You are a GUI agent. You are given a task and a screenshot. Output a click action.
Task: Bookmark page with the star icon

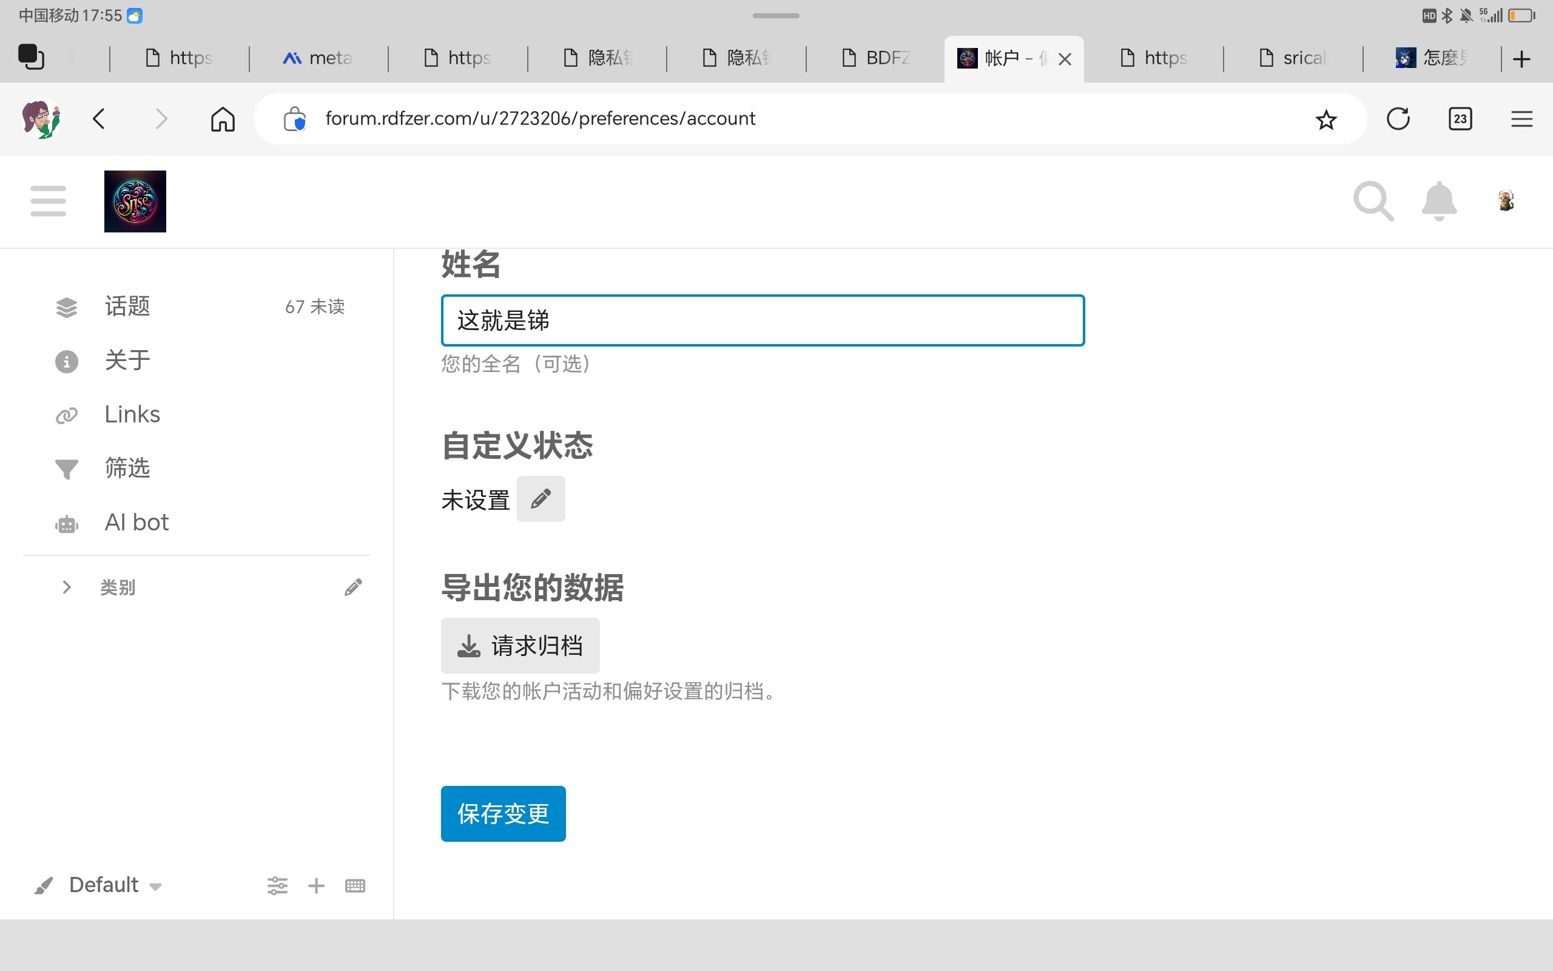point(1326,120)
